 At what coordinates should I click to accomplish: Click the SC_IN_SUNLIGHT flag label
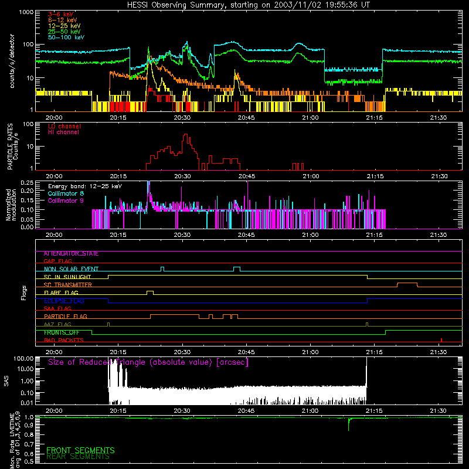coord(67,277)
